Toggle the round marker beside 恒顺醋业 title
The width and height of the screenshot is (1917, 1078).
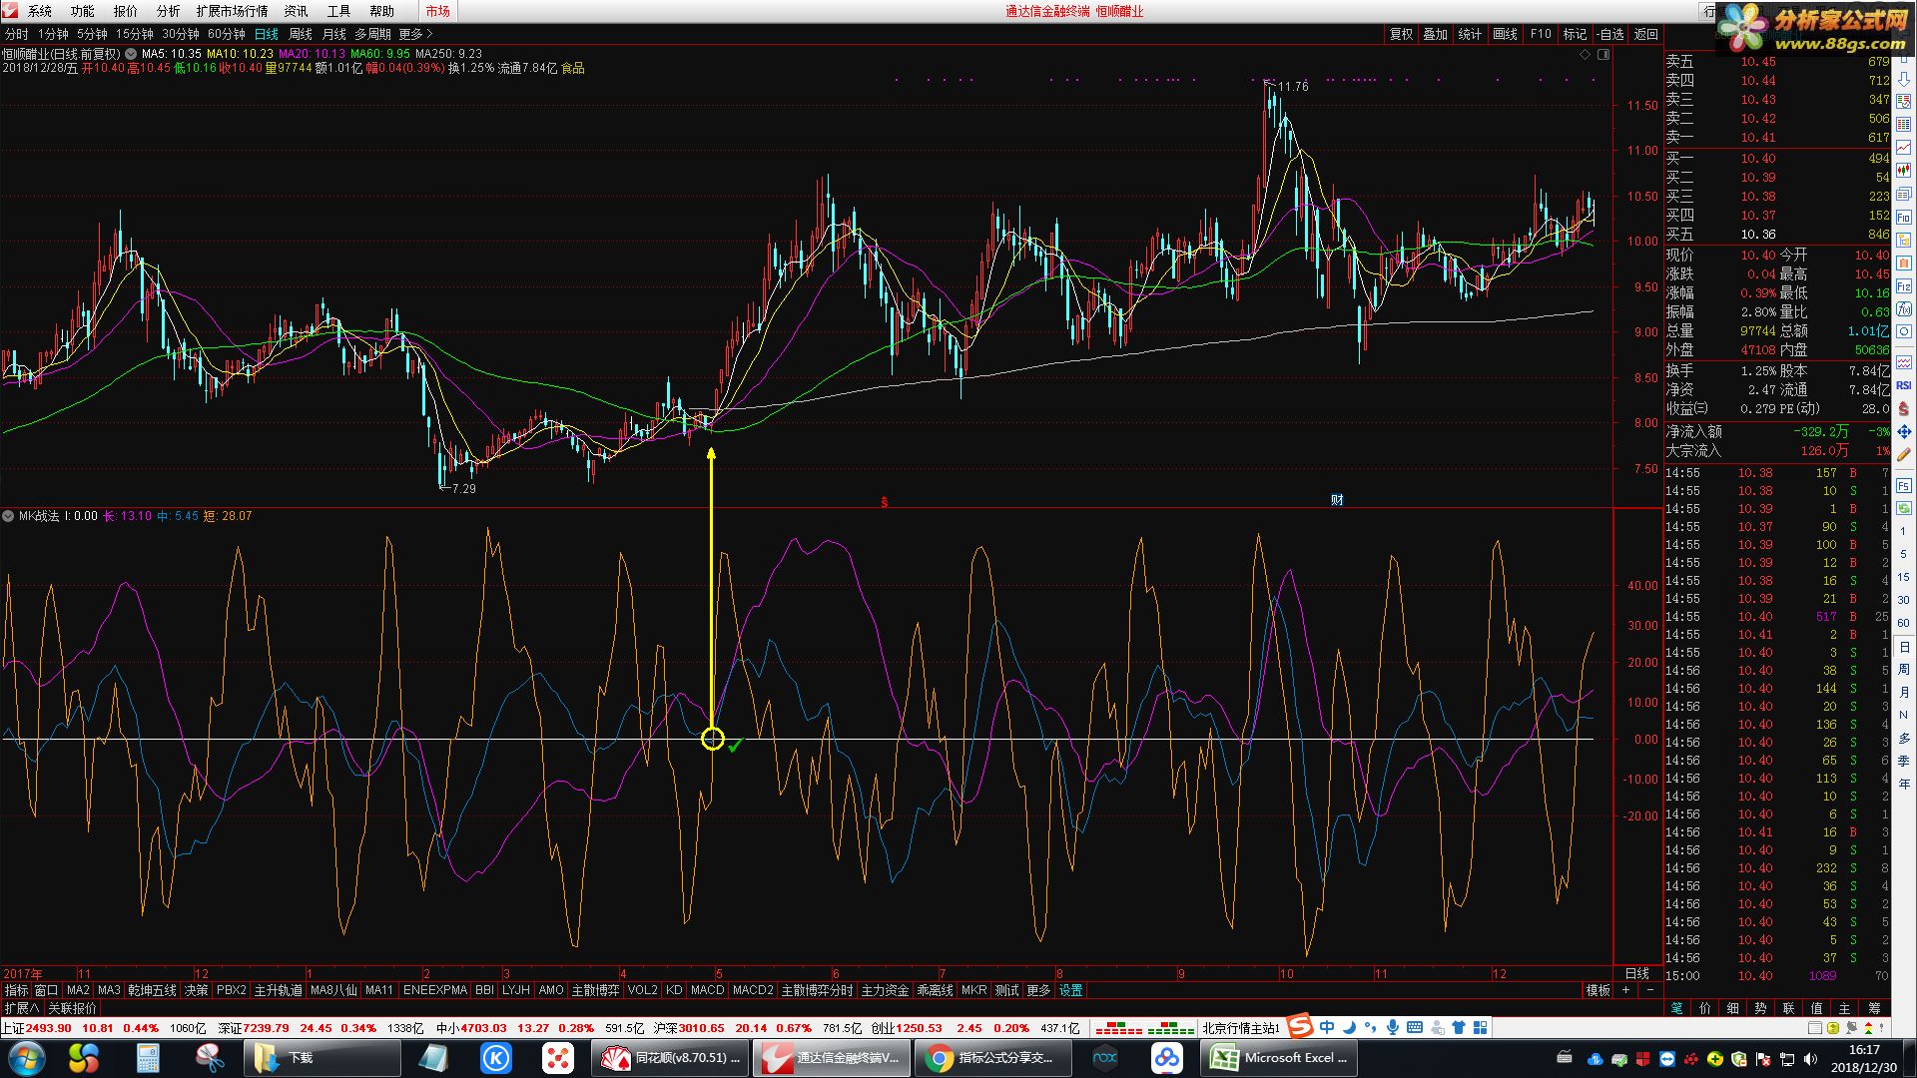(131, 54)
